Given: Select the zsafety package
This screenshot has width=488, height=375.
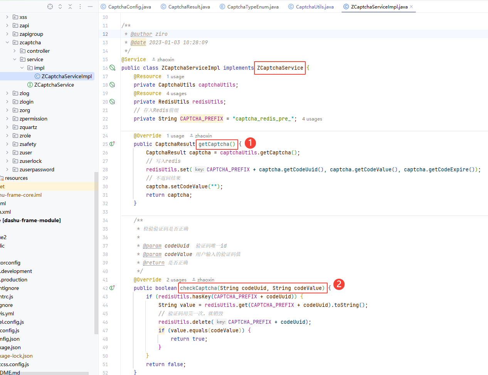Looking at the screenshot, I should 28,144.
